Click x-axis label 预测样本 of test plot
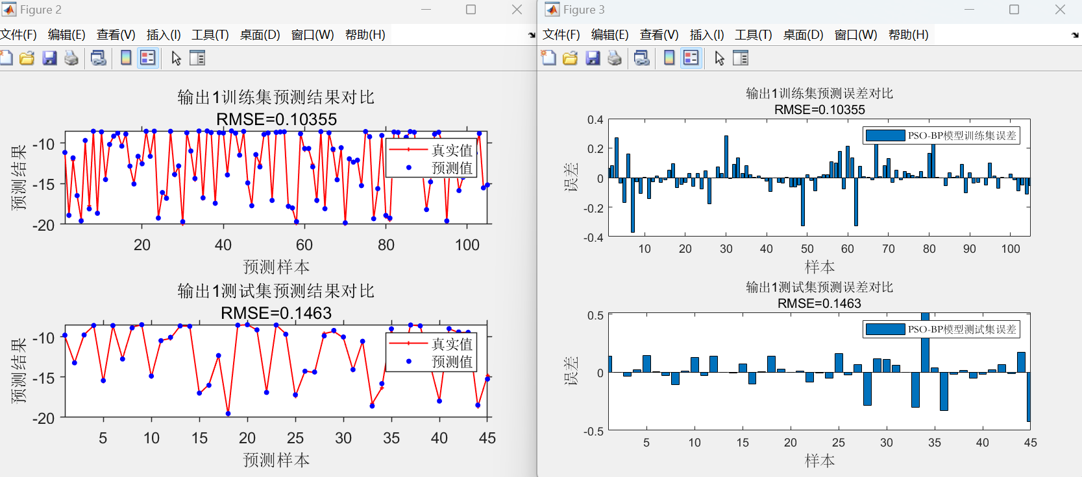Viewport: 1082px width, 477px height. click(x=277, y=460)
